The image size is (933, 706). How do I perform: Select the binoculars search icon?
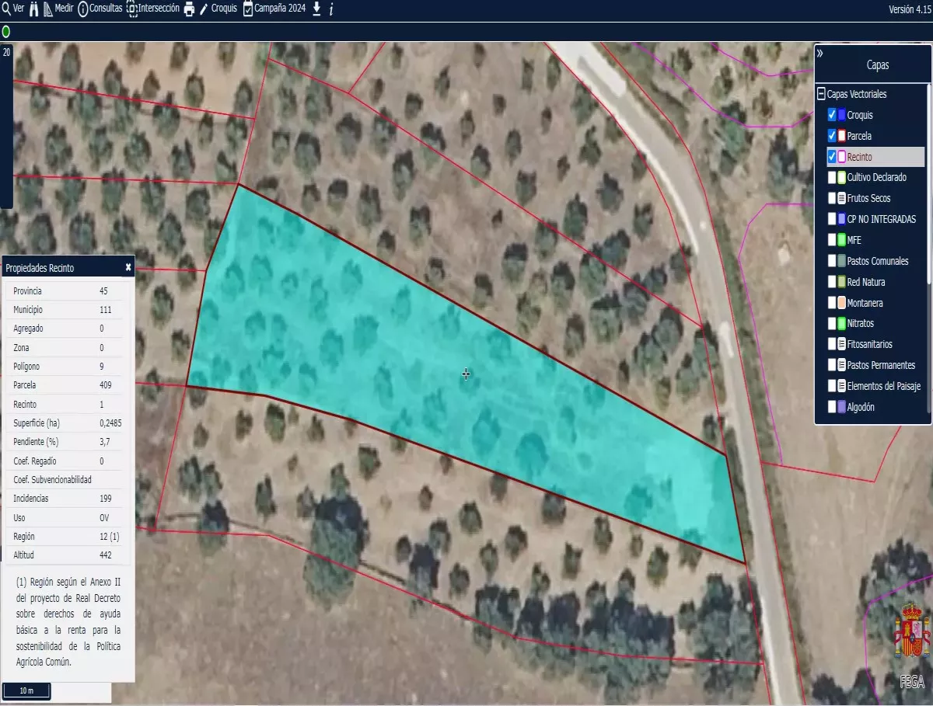pos(33,9)
